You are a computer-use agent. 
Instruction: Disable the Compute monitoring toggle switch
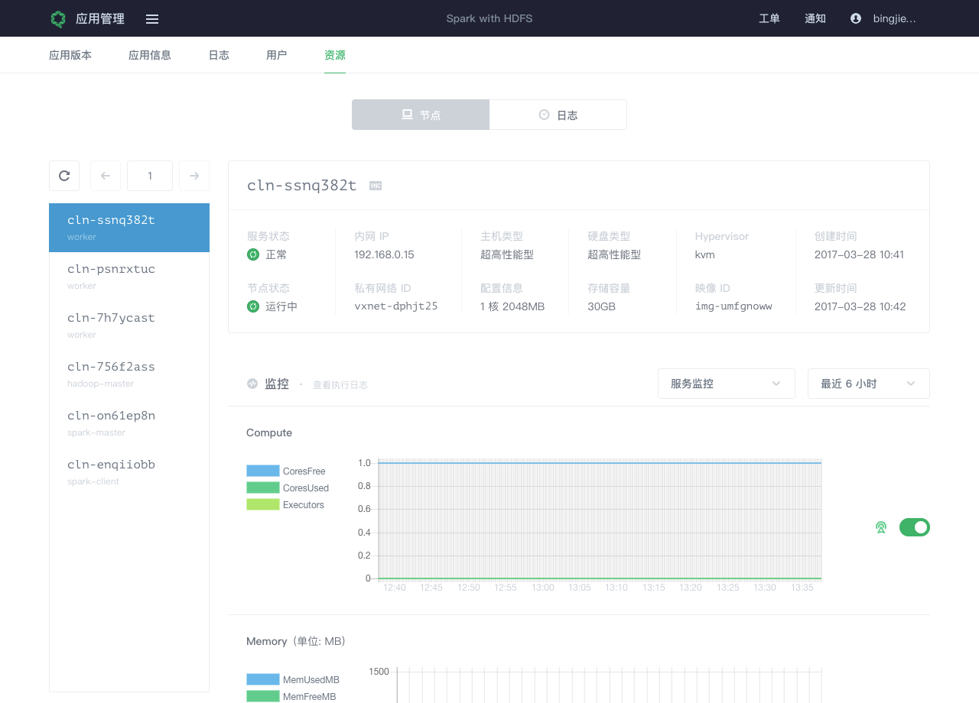tap(914, 527)
